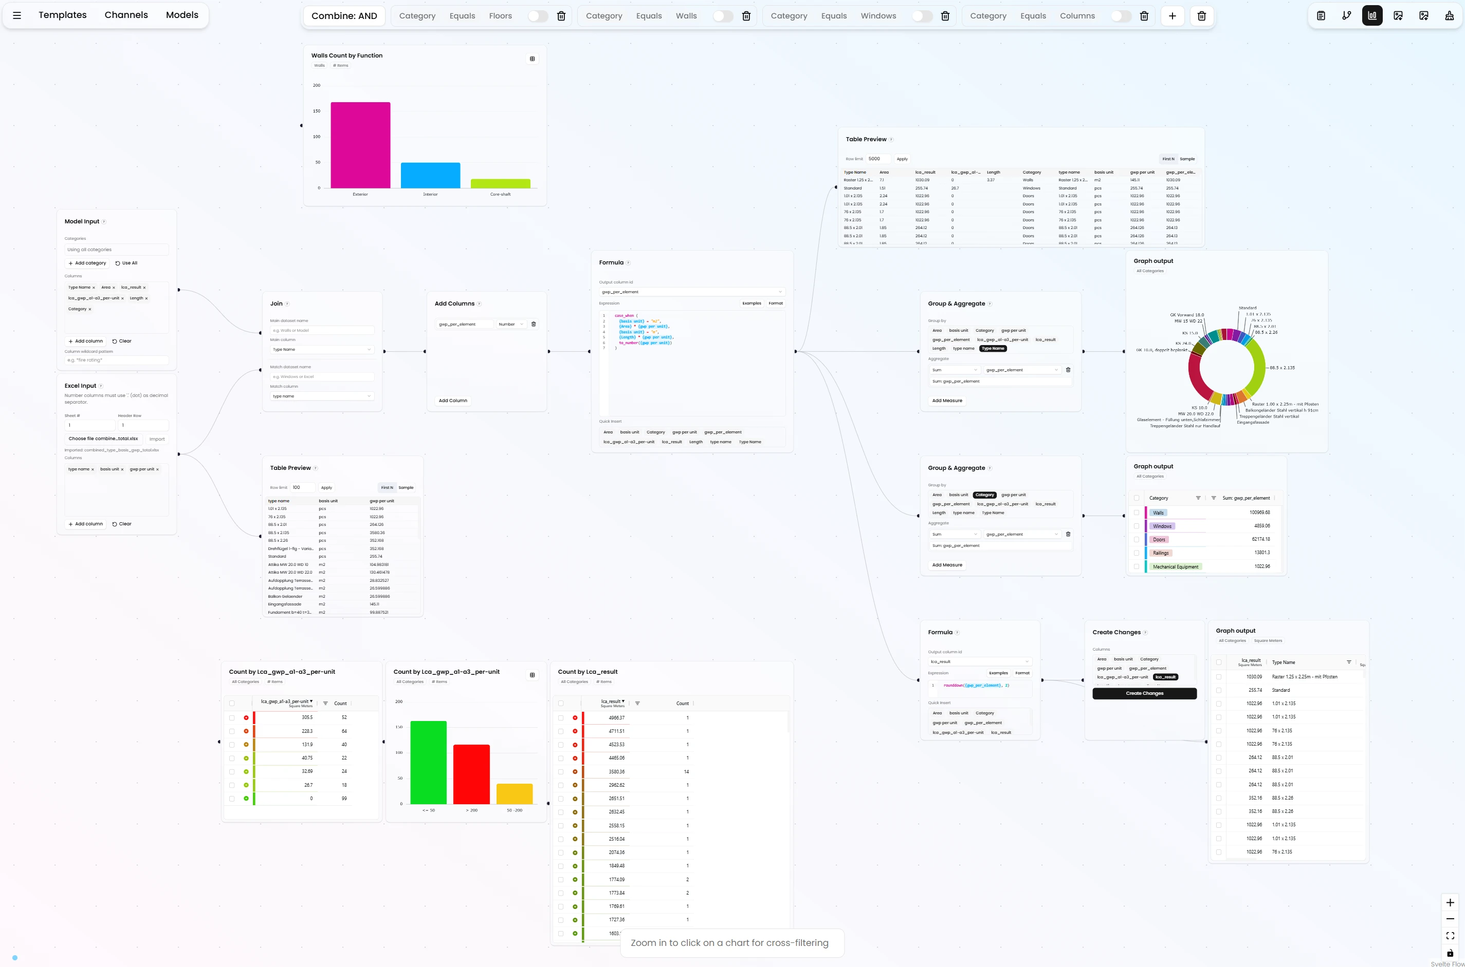The width and height of the screenshot is (1465, 967).
Task: Click the canvas zoom in button
Action: (1450, 902)
